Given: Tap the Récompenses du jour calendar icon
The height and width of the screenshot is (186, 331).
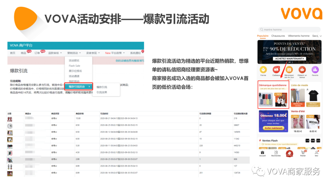Looking at the screenshot, I should (289, 69).
